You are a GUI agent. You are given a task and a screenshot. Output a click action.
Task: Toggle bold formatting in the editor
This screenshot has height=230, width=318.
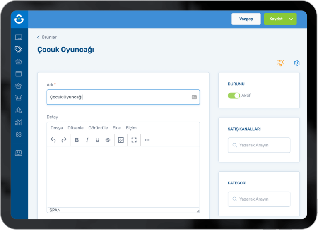[x=77, y=140]
